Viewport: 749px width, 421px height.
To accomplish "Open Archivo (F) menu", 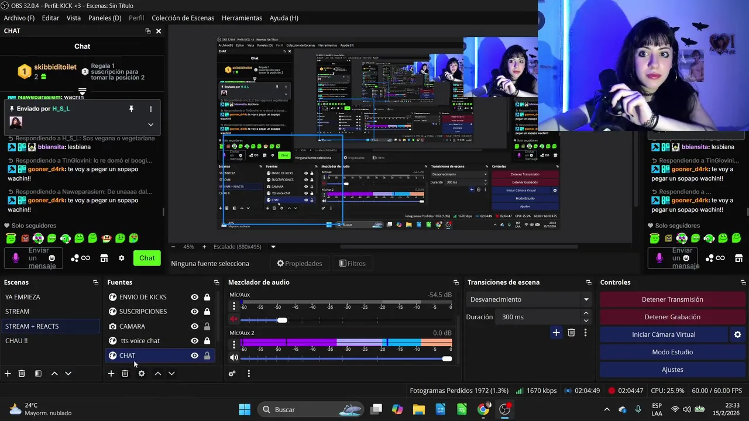I will 19,18.
